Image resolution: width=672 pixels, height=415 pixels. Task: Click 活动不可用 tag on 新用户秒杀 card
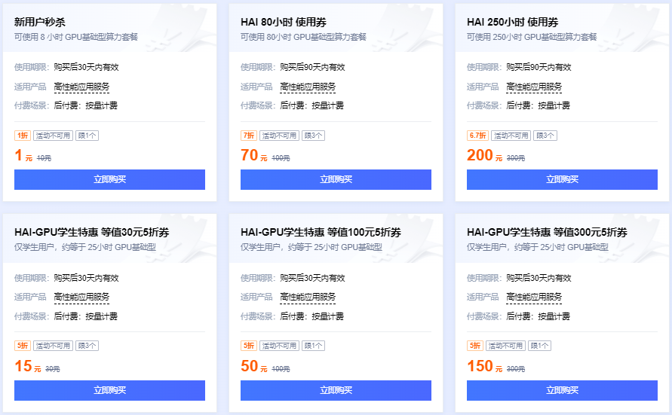point(53,136)
